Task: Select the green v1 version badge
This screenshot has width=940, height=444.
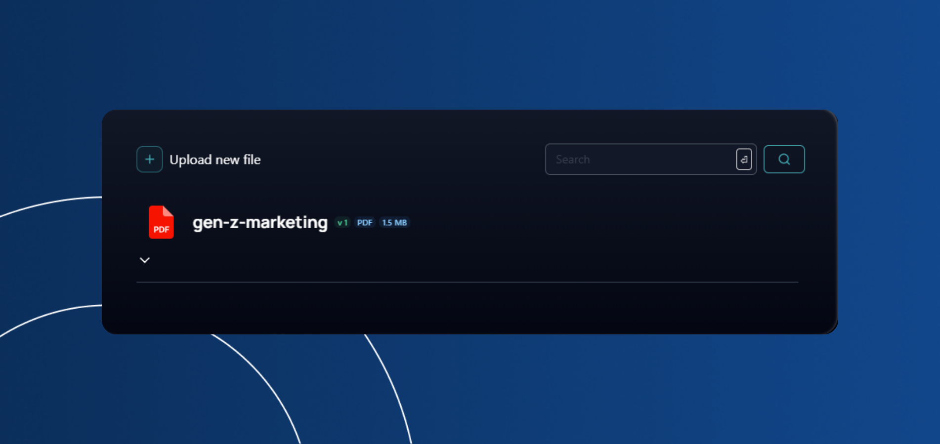Action: (342, 223)
